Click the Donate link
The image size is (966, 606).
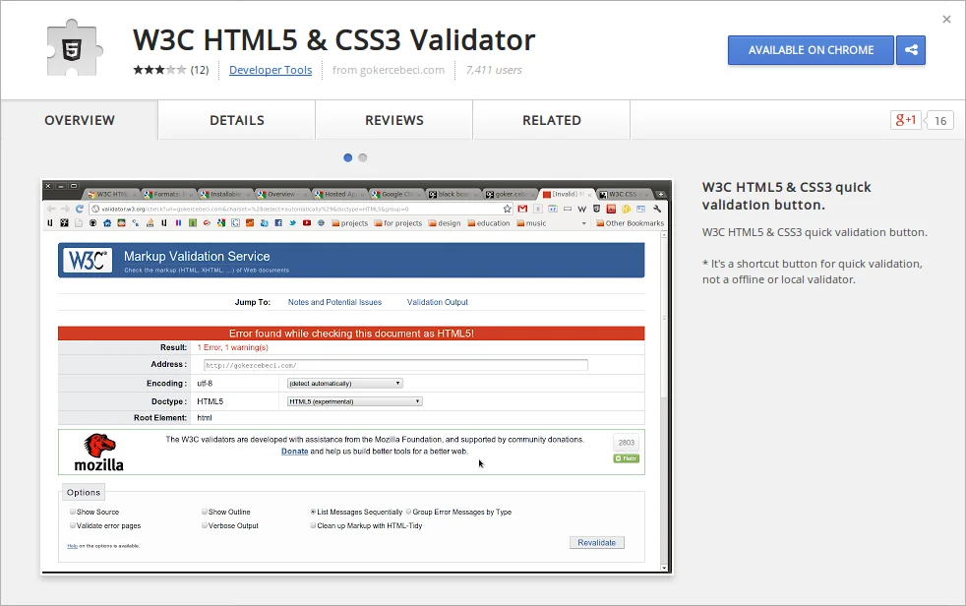coord(294,452)
